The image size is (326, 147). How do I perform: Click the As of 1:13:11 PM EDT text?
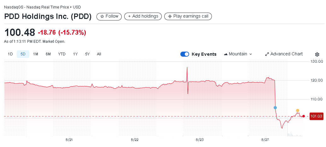(34, 42)
